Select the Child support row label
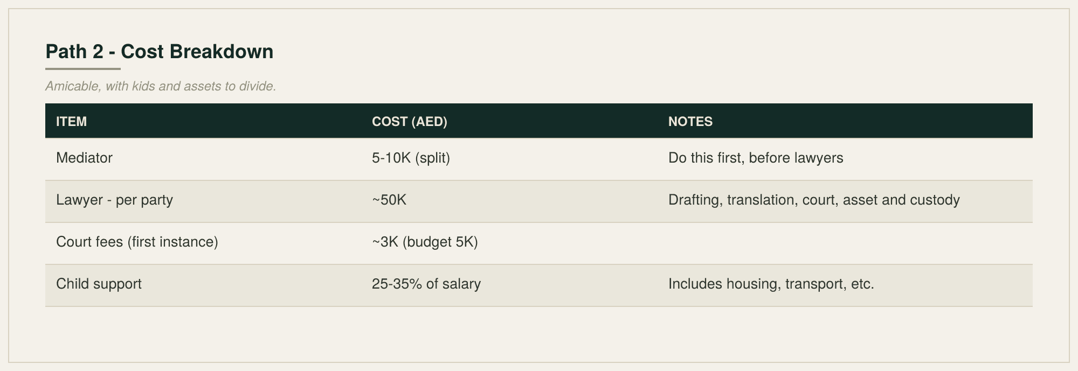The height and width of the screenshot is (371, 1078). [x=99, y=284]
